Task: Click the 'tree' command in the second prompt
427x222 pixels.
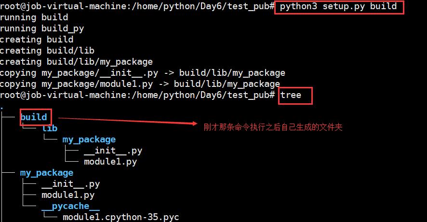Action: (x=291, y=95)
